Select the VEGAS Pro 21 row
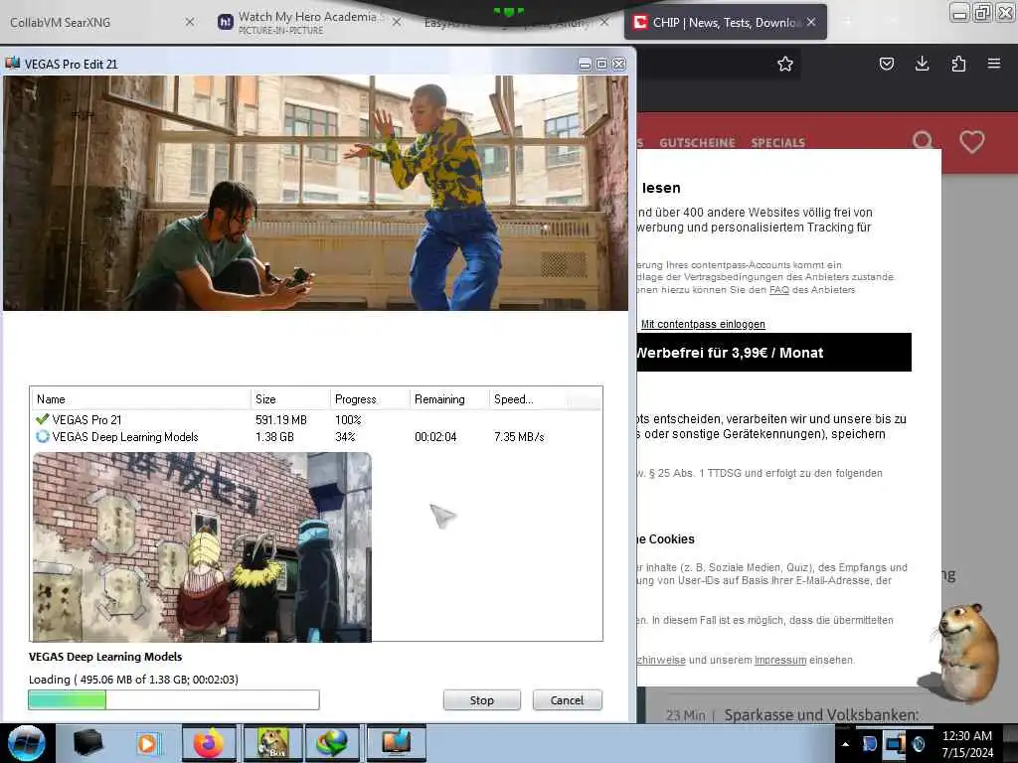Image resolution: width=1018 pixels, height=763 pixels. (316, 420)
